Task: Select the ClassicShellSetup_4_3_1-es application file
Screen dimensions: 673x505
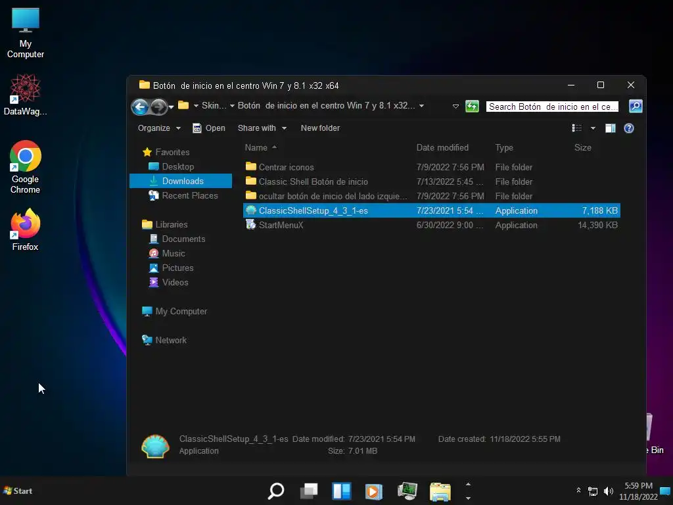Action: [432, 210]
